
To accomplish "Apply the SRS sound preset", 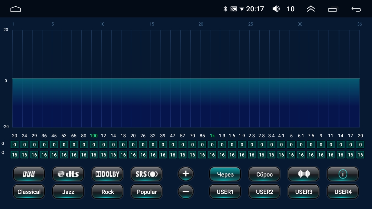I will click(x=146, y=174).
